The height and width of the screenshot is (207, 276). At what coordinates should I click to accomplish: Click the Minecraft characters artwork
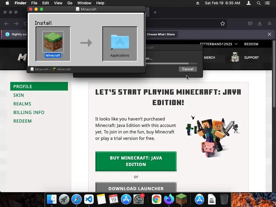pos(213,136)
